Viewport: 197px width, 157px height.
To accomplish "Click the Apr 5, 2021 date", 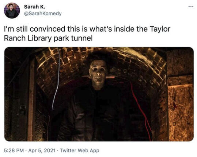I will click(42, 150).
